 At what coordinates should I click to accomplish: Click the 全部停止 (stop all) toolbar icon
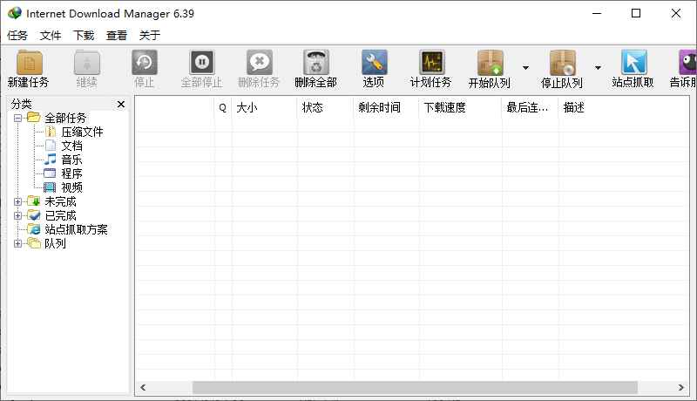click(202, 63)
